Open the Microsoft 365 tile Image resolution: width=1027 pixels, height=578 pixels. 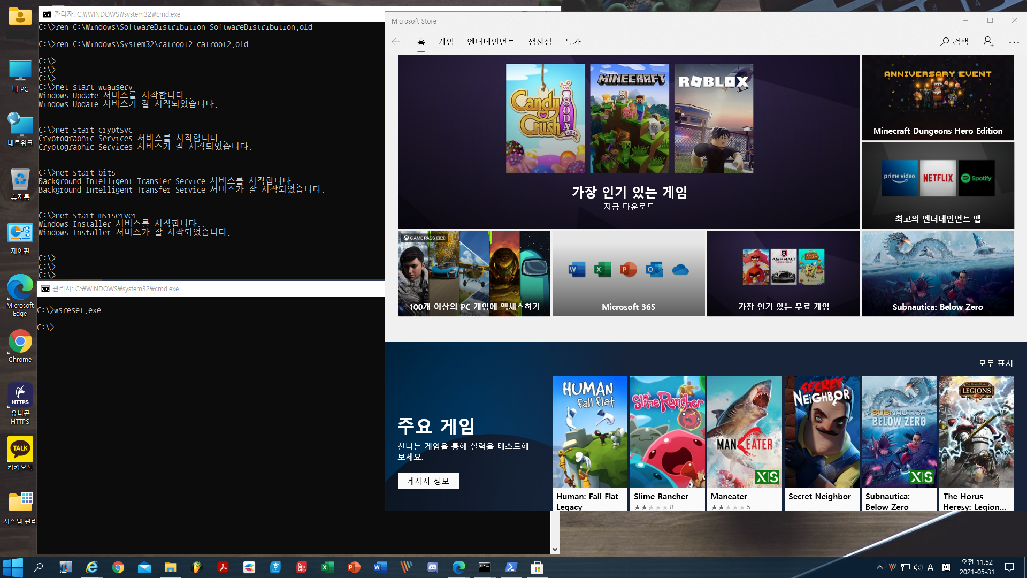tap(629, 273)
